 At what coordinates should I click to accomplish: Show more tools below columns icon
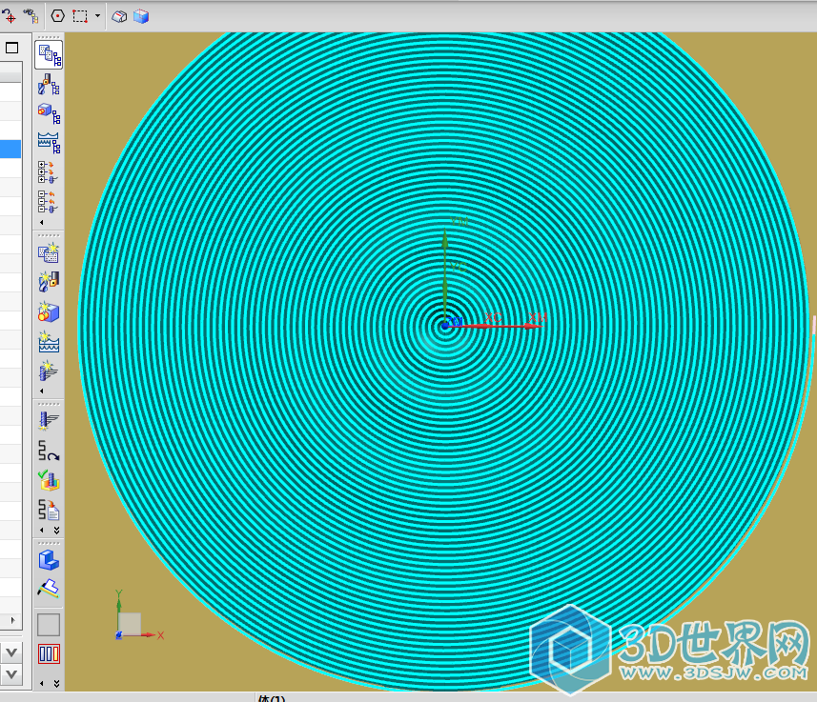click(x=57, y=683)
